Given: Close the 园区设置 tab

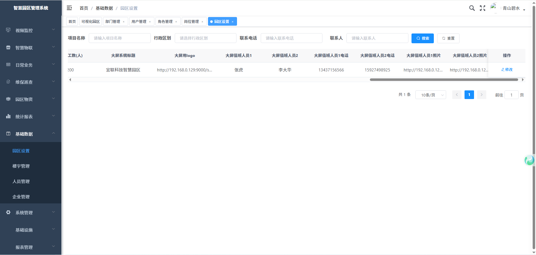Looking at the screenshot, I should pos(233,22).
